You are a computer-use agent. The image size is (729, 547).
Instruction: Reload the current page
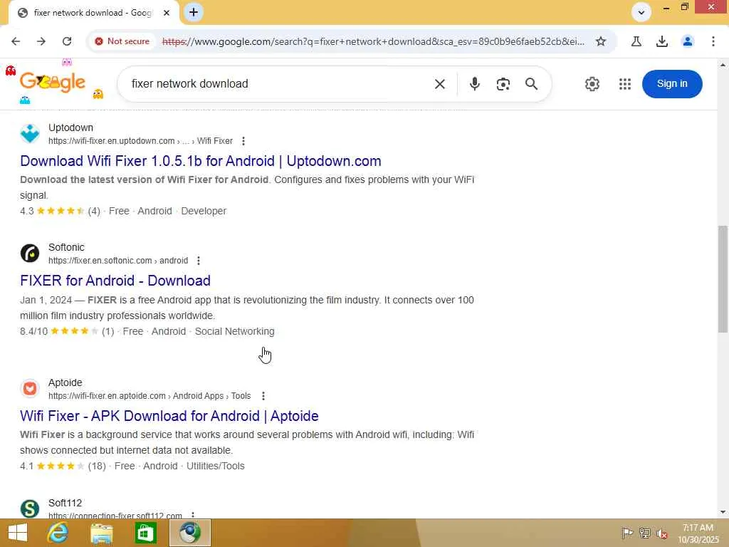67,41
